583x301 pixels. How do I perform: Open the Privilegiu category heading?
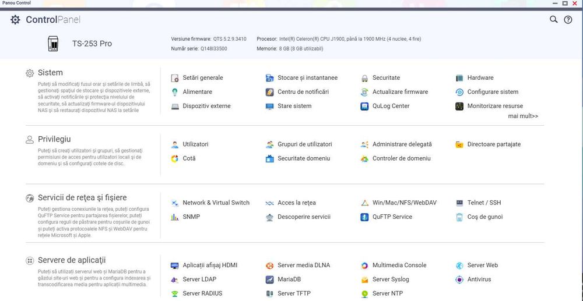coord(54,139)
